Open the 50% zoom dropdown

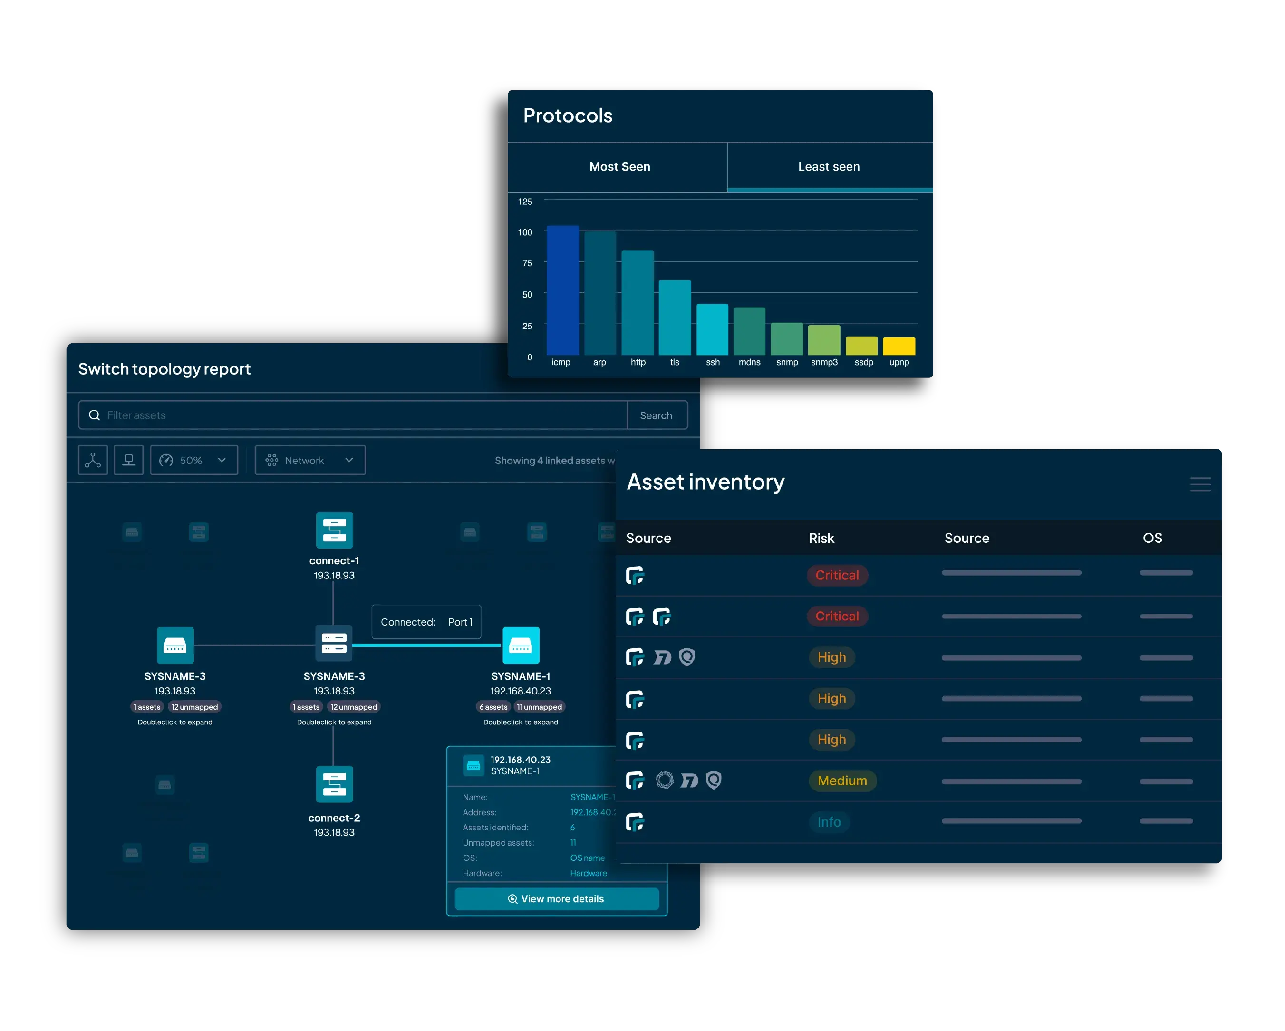(194, 461)
